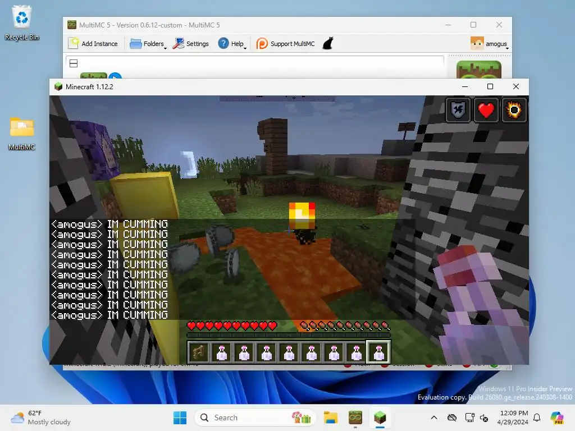Open File Explorer from taskbar
575x431 pixels.
tap(330, 418)
